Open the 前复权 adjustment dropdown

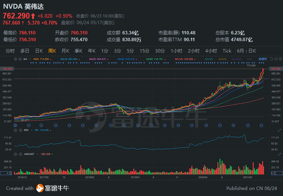[263, 59]
